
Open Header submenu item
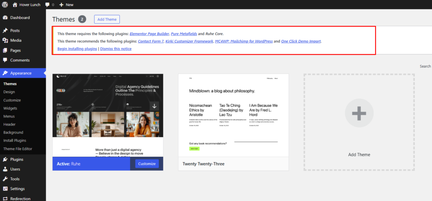tap(9, 124)
